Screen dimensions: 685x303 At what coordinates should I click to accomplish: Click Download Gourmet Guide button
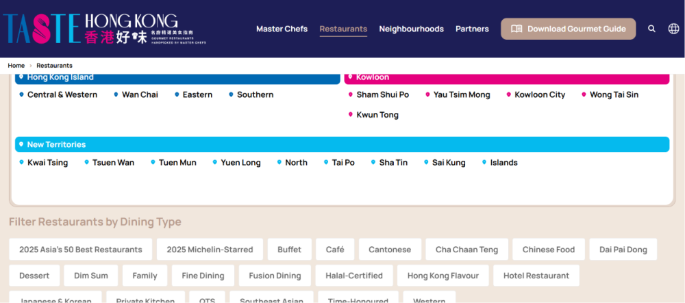point(569,29)
